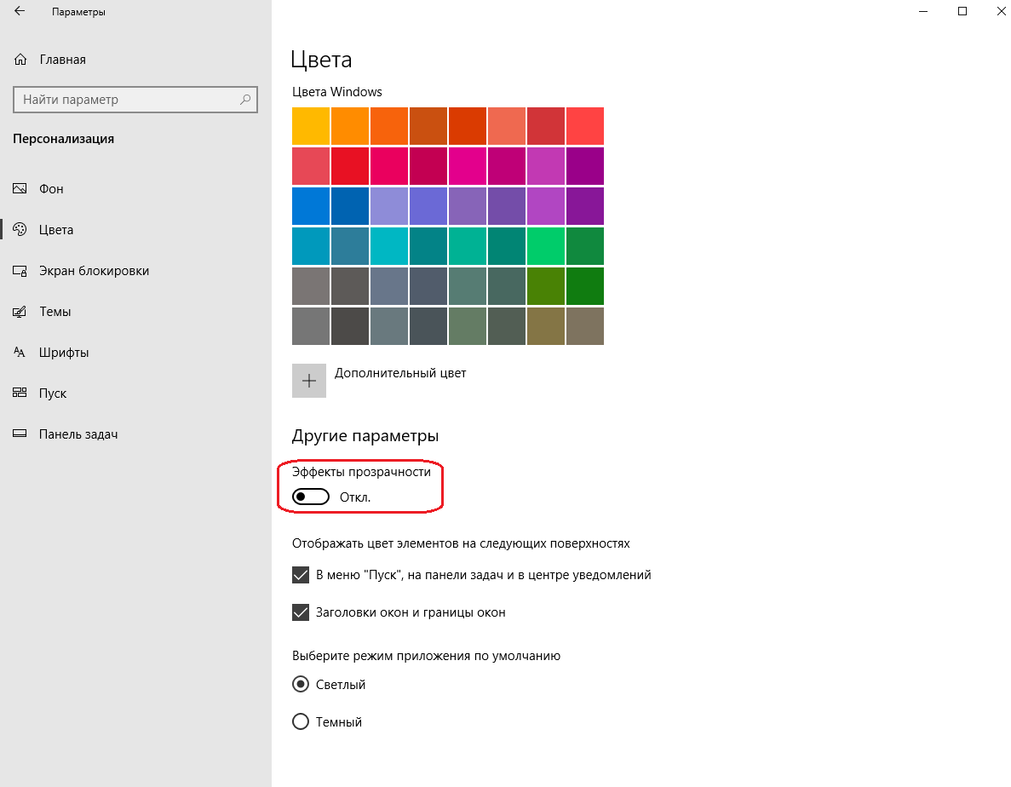Pick the lavender swatch in third row
This screenshot has height=787, width=1011.
(x=388, y=205)
